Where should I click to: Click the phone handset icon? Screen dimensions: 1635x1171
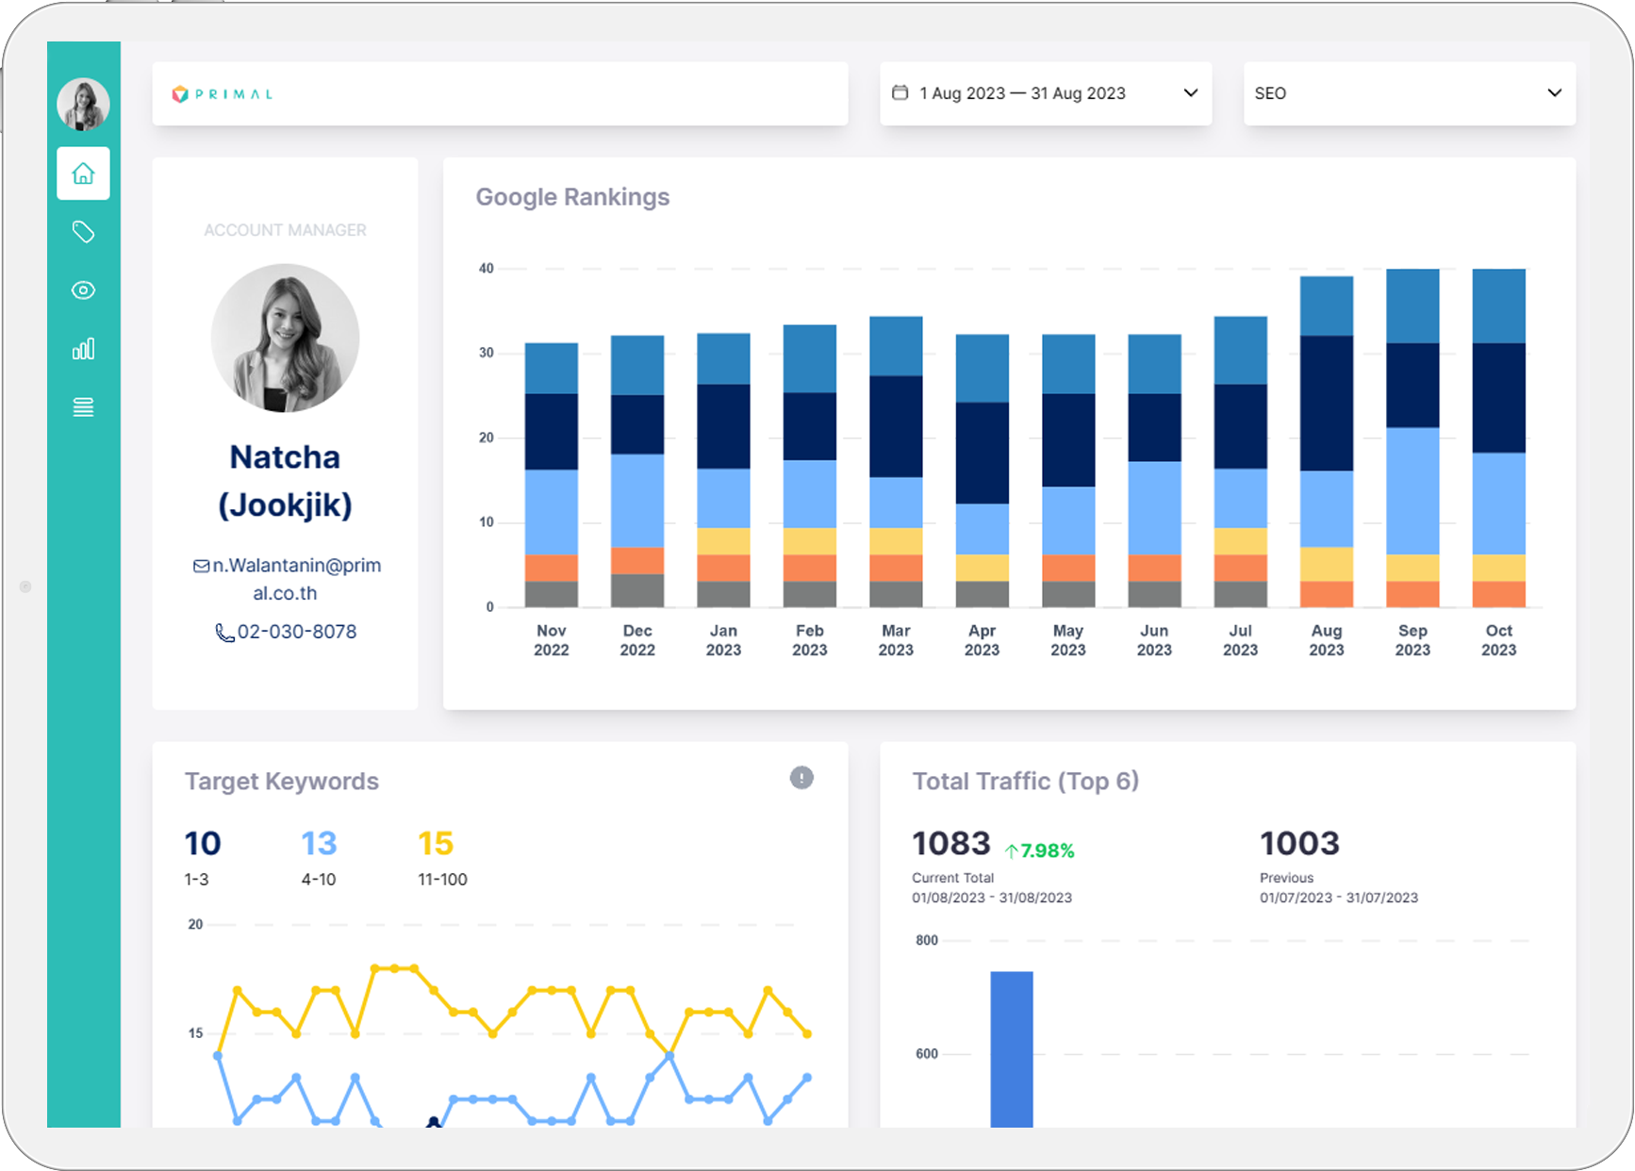[224, 633]
